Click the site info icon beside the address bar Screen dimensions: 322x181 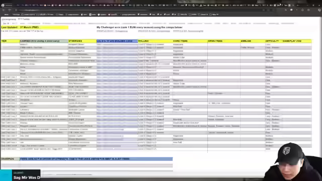click(x=16, y=10)
